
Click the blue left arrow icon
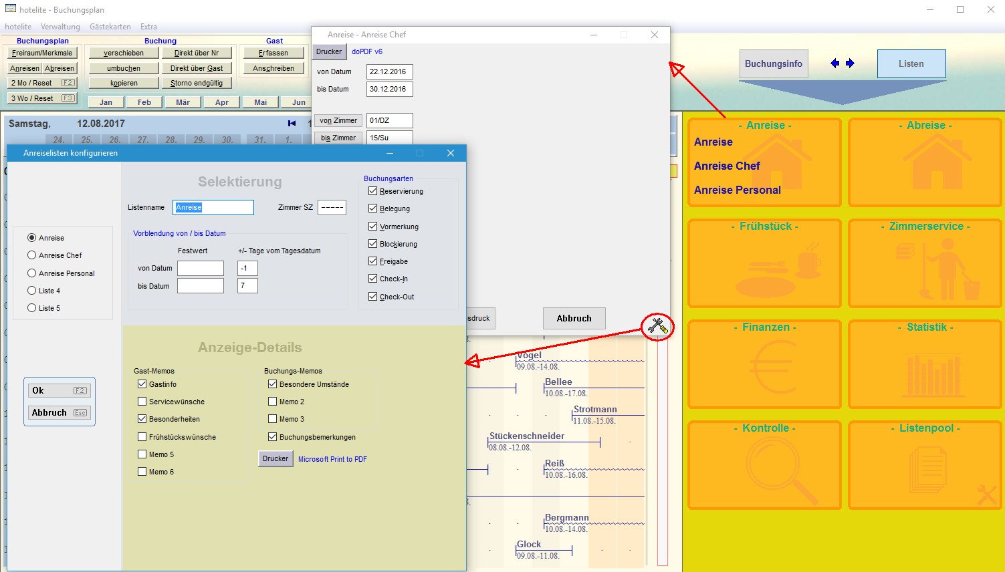(834, 63)
